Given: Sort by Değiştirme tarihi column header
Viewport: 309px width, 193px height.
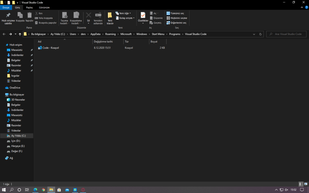Looking at the screenshot, I should [108, 41].
